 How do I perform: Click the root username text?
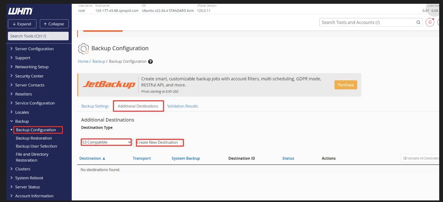click(81, 11)
